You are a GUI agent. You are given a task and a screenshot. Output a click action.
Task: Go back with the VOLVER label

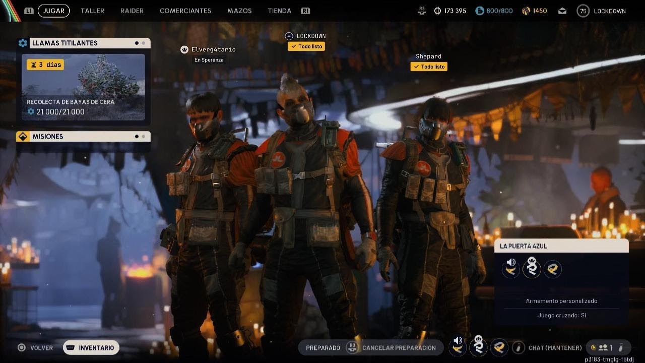click(x=41, y=348)
